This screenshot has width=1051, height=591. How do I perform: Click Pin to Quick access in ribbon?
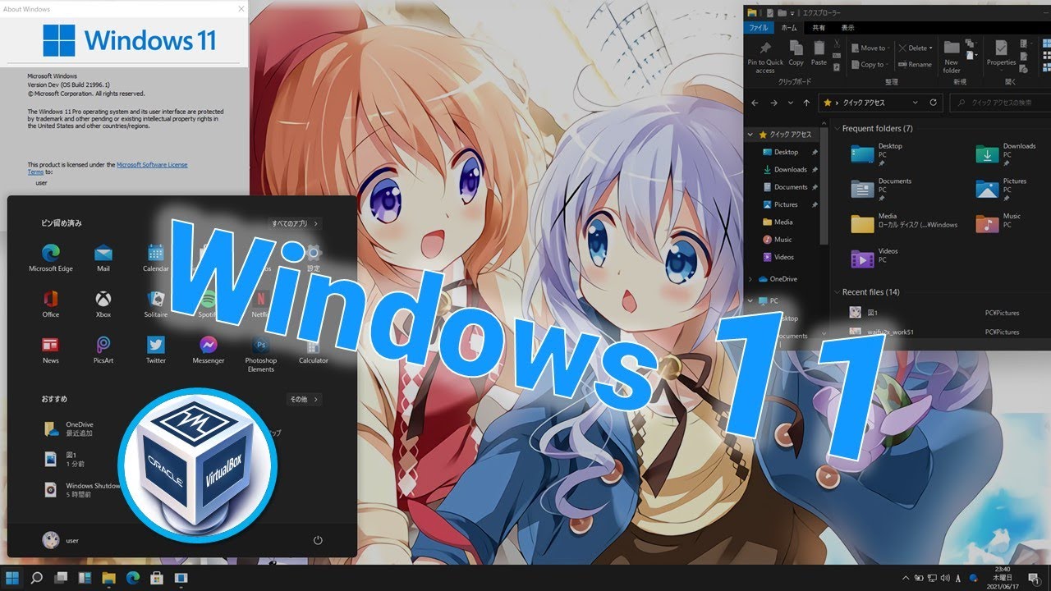765,56
